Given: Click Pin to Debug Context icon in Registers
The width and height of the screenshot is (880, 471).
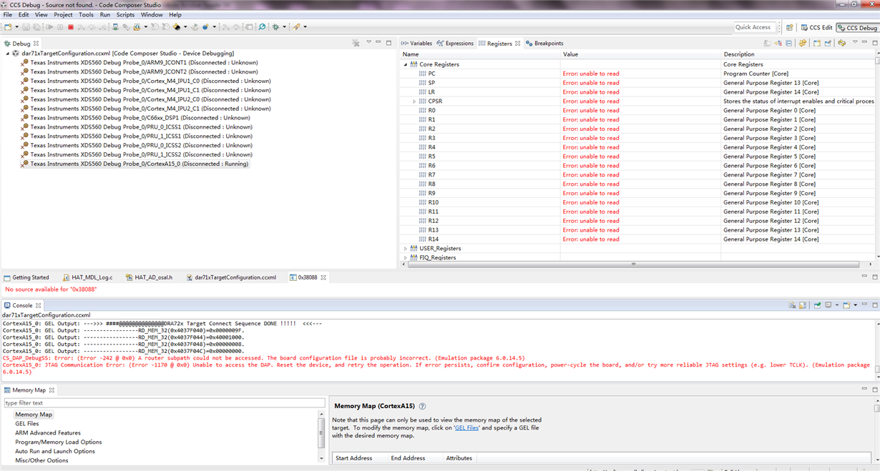Looking at the screenshot, I should point(828,43).
